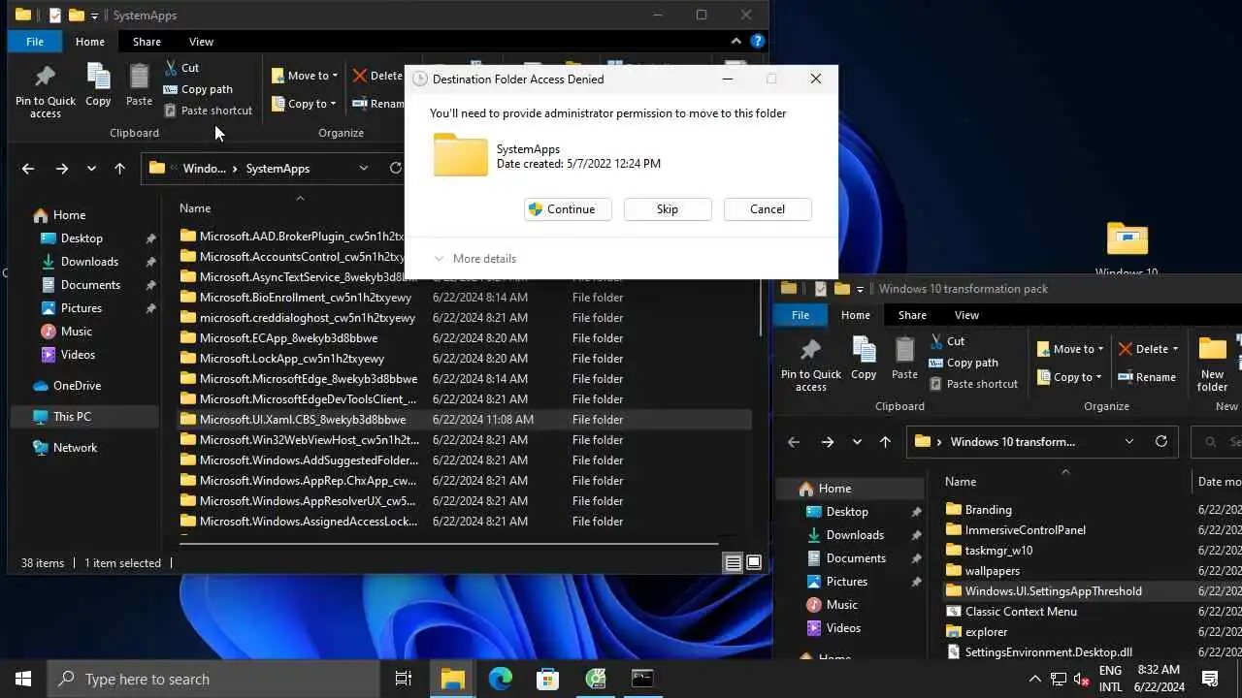This screenshot has height=698, width=1242.
Task: Select This PC in SystemApps navigation pane
Action: 82,417
